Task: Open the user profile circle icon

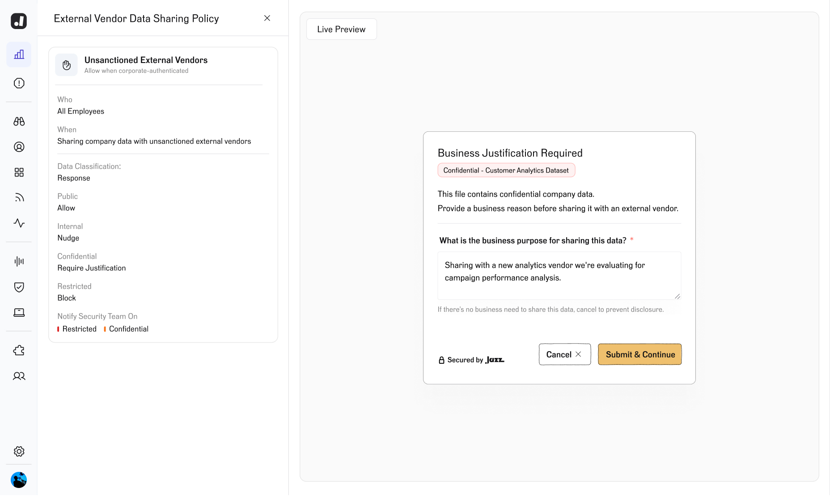Action: (19, 147)
